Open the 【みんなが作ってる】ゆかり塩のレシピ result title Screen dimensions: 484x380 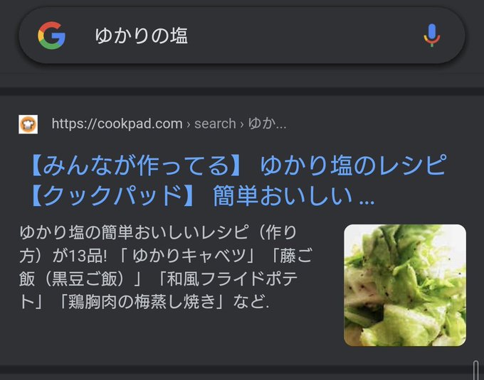pos(238,165)
